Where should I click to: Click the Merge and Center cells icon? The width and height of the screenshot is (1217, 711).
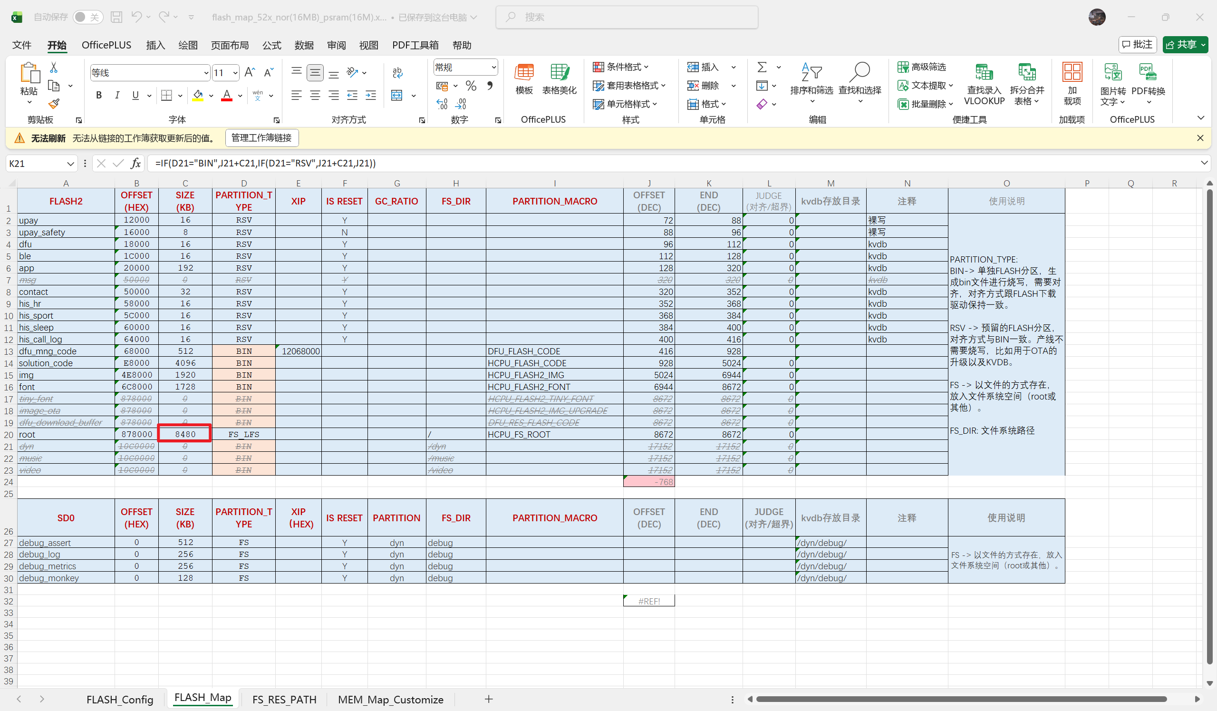click(x=396, y=95)
